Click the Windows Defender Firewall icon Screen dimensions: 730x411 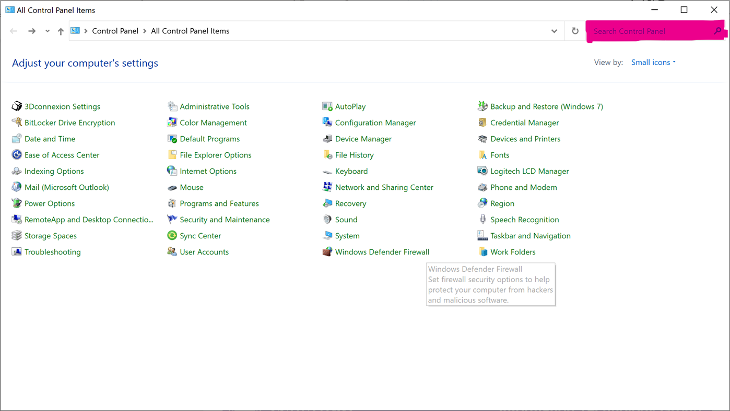[327, 252]
